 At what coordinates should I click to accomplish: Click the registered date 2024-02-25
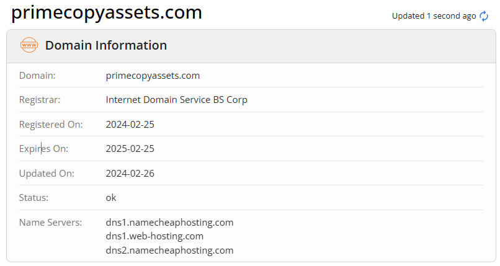coord(130,124)
